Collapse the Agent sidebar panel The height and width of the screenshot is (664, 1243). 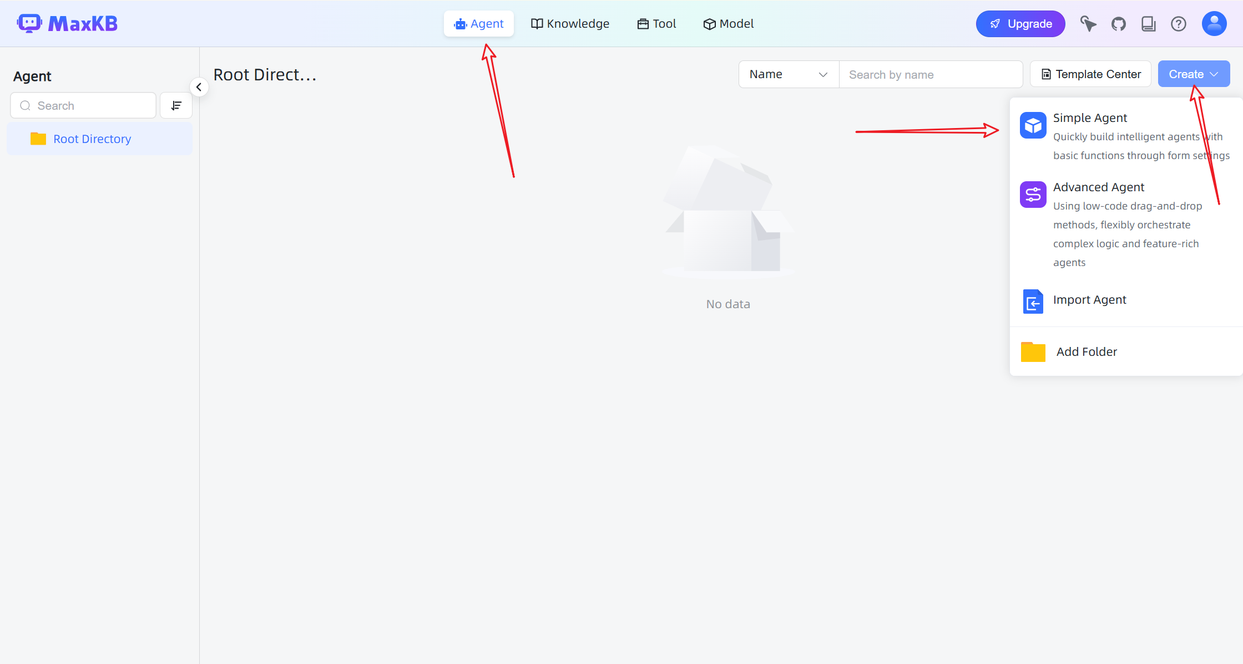pyautogui.click(x=199, y=87)
